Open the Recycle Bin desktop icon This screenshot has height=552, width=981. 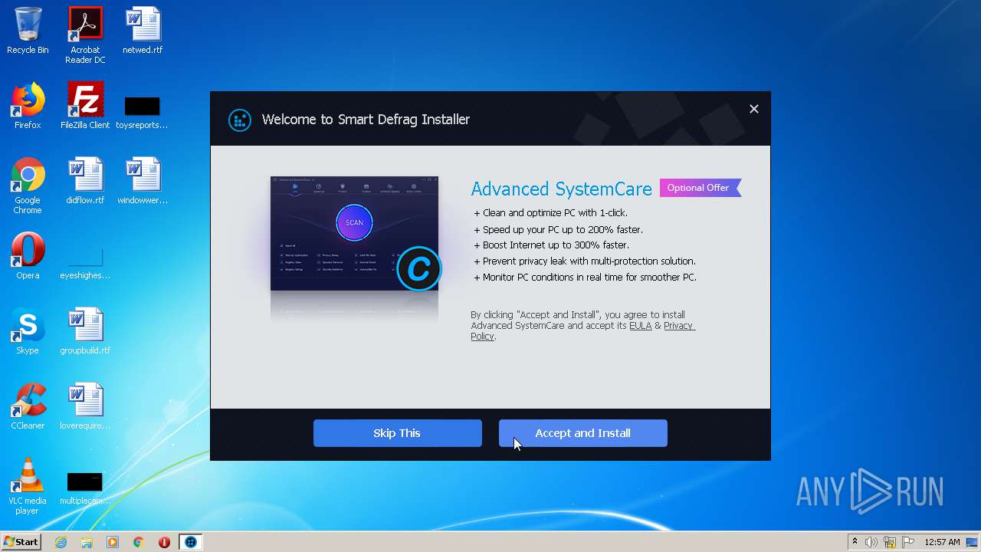pos(28,31)
